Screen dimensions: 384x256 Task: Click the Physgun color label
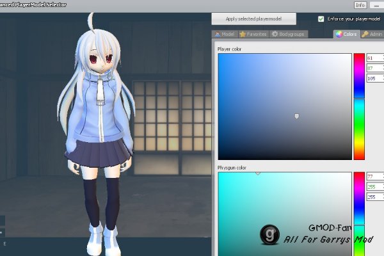pos(232,168)
